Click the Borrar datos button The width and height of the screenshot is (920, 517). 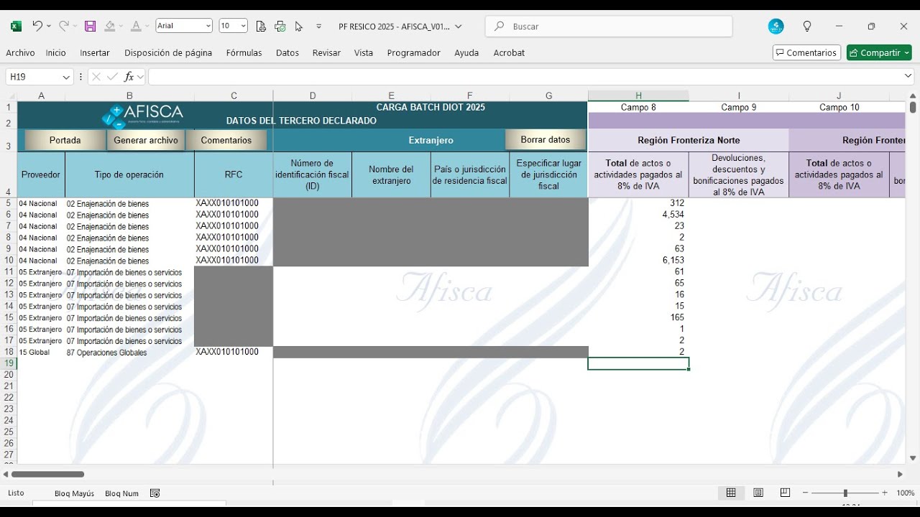(546, 139)
